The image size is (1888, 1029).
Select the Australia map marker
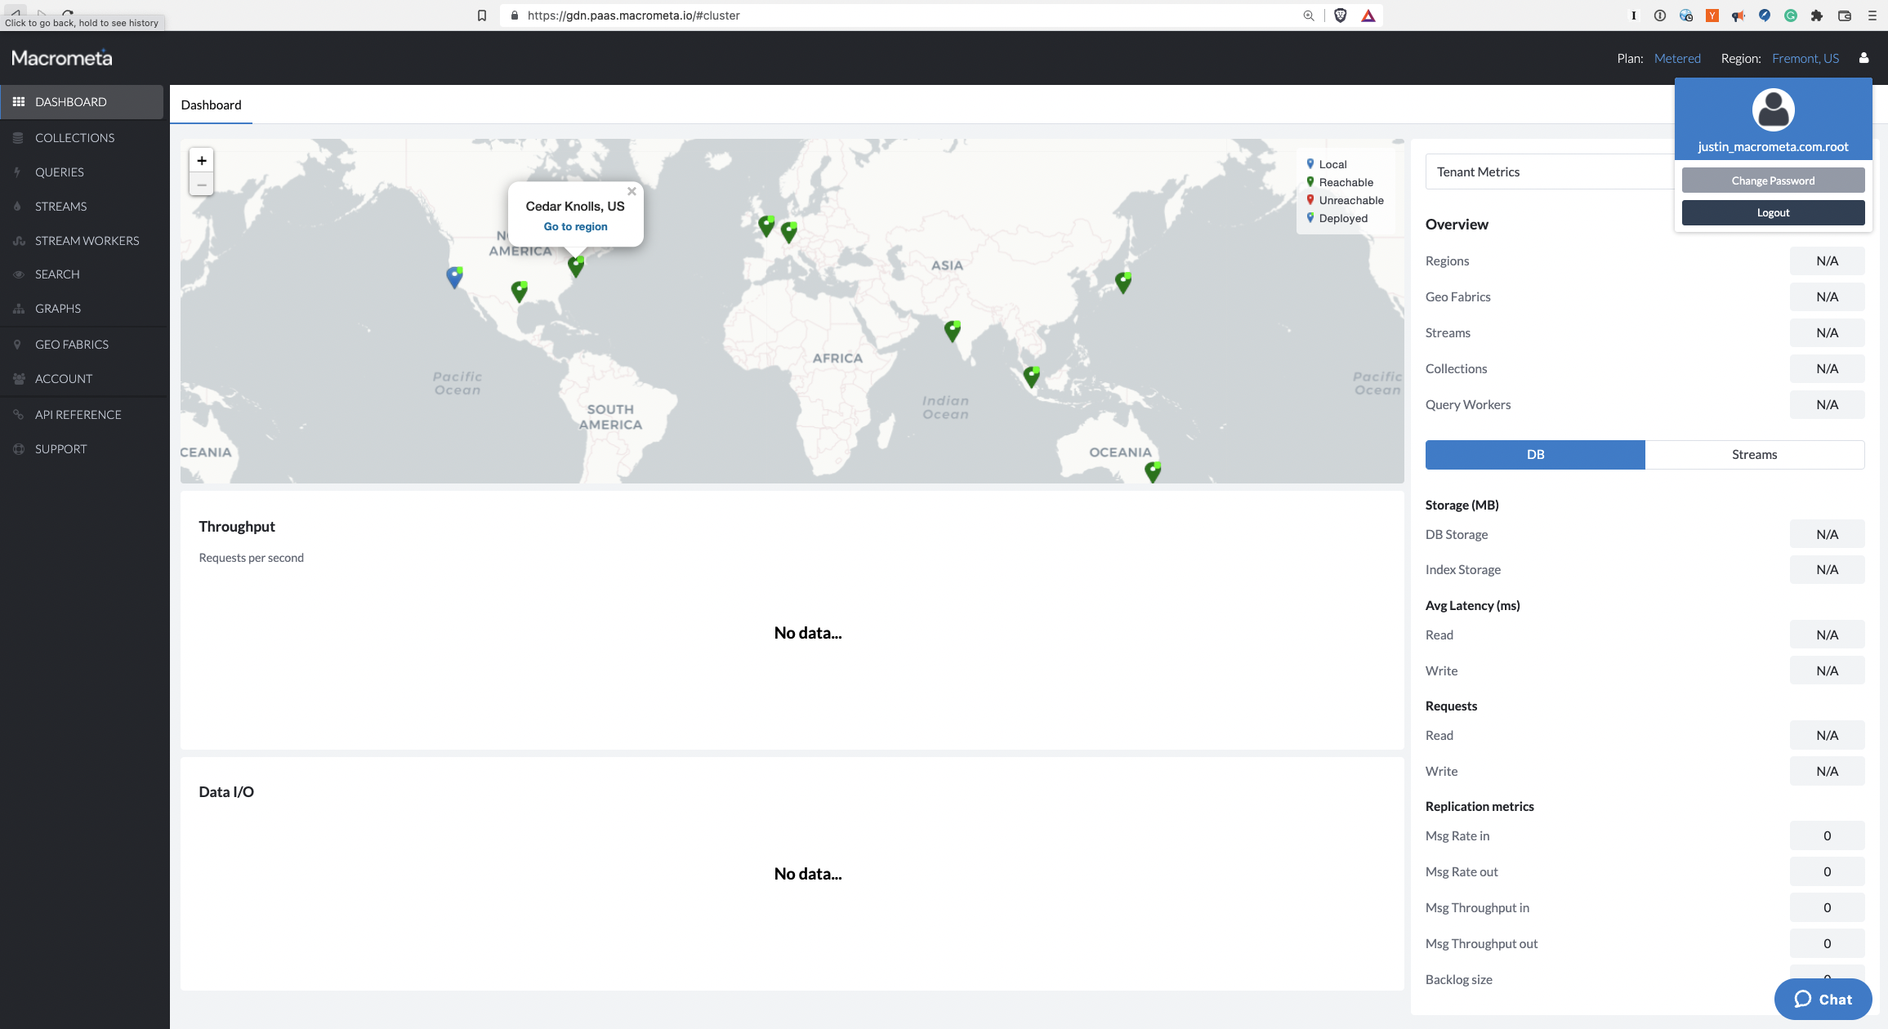pos(1153,472)
